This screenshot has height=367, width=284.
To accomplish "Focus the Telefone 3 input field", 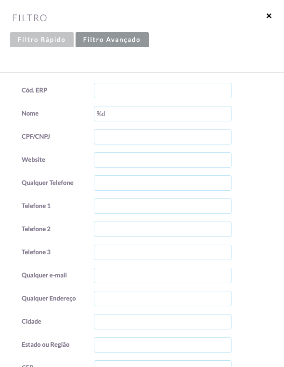I will pos(163,252).
